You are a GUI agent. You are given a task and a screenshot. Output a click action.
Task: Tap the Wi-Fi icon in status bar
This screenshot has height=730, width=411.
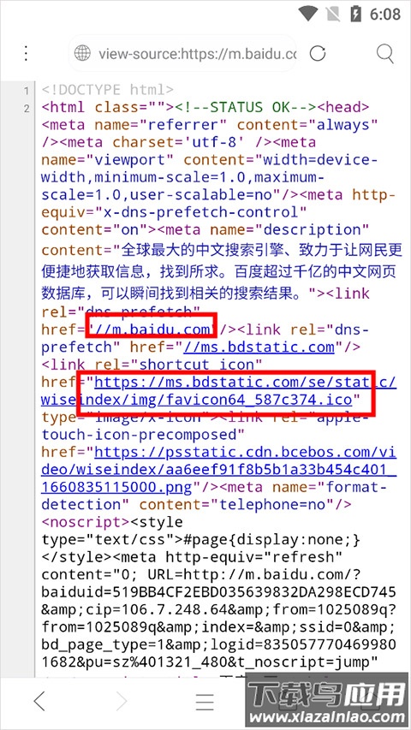pos(308,14)
